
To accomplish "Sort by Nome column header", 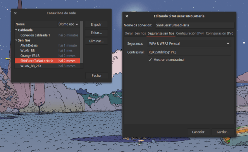I will tap(36, 24).
